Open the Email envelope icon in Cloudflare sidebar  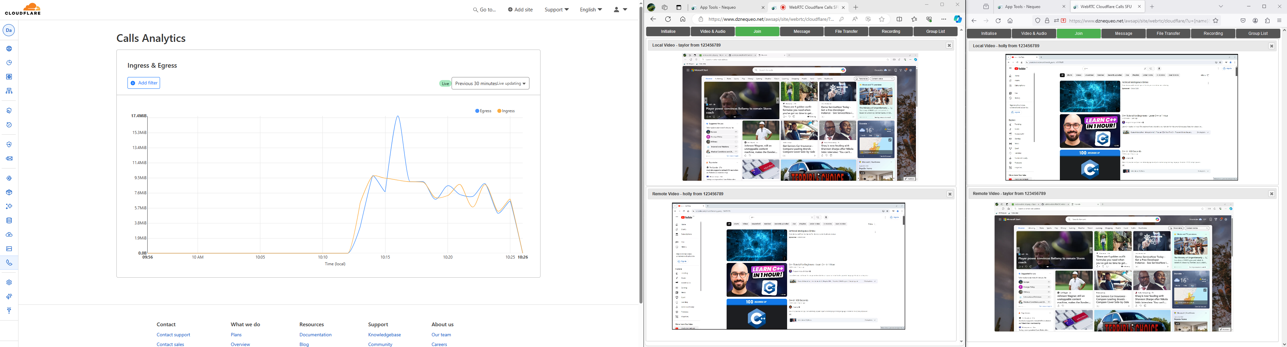point(9,158)
